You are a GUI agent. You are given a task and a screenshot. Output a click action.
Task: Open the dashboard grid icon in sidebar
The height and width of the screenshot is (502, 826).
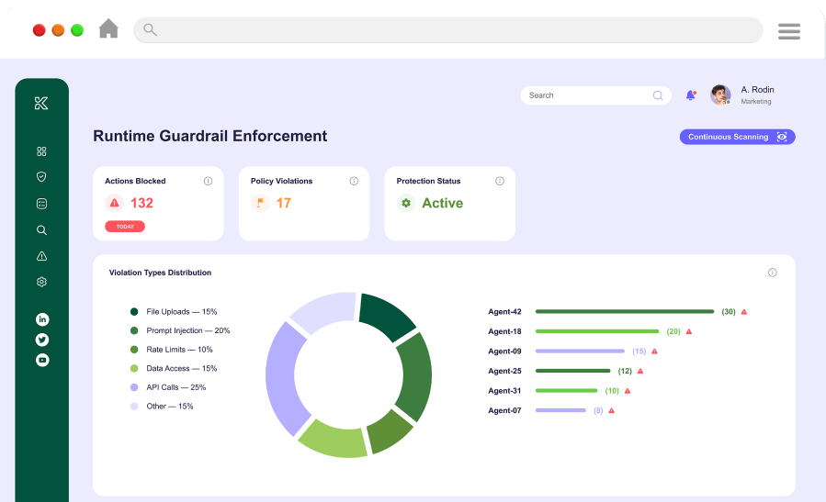click(x=41, y=151)
